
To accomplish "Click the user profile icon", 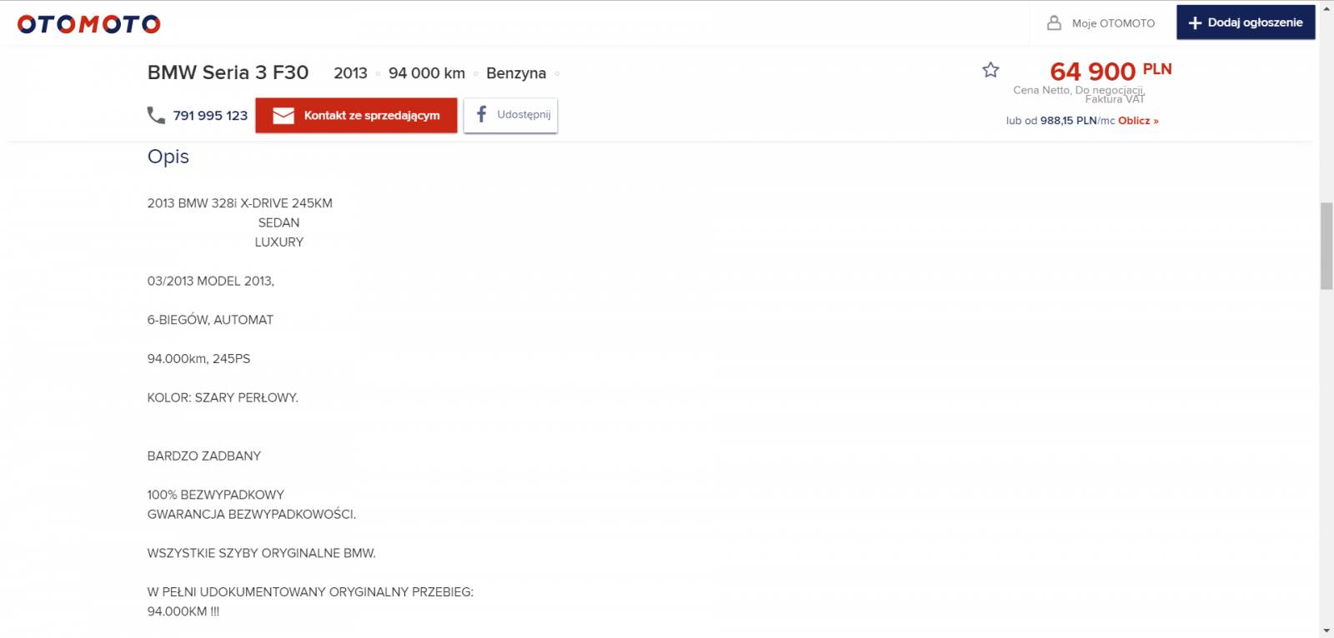I will (1054, 23).
